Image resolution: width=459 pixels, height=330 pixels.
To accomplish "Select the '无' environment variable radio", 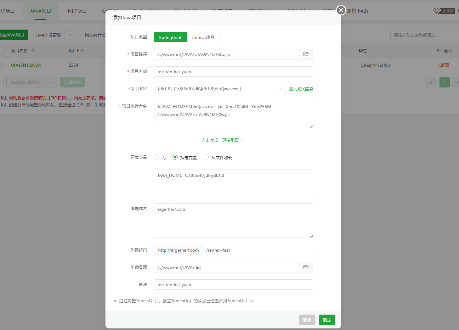I will 156,157.
